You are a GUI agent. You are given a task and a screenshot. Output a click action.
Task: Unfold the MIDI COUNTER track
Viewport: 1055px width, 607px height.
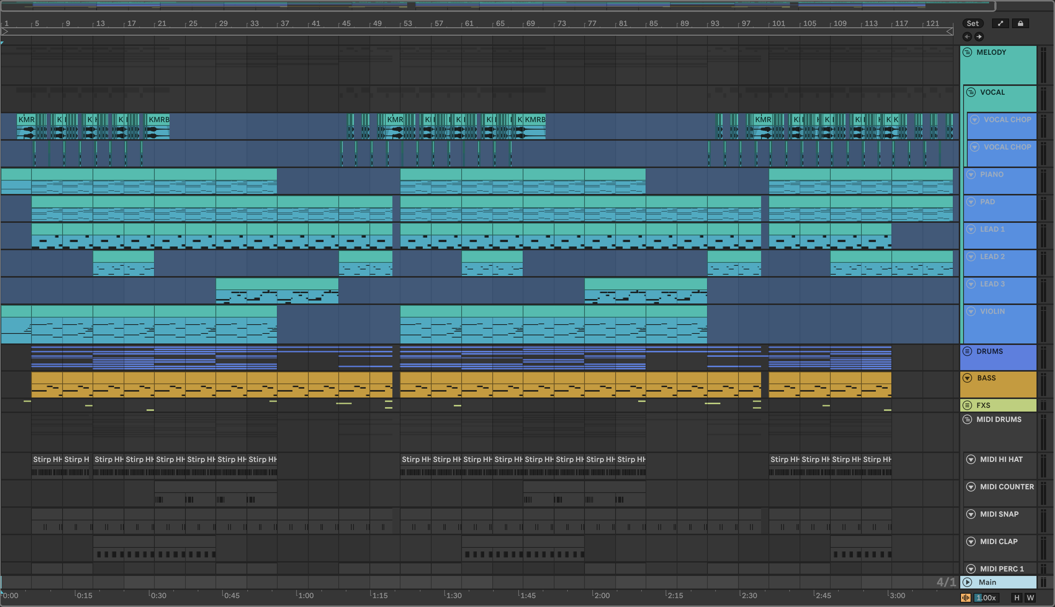click(x=971, y=487)
